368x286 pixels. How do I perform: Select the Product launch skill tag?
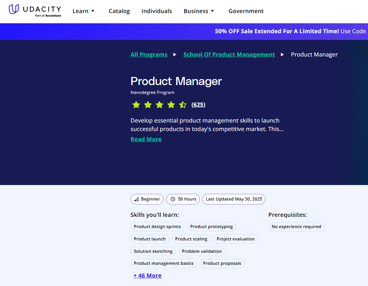[x=150, y=239]
